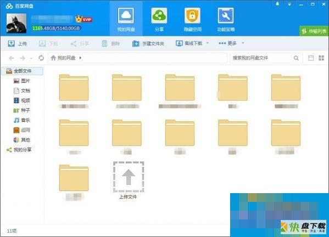Click the 上传 upload toolbar button
This screenshot has height=237, width=329.
[x=17, y=43]
